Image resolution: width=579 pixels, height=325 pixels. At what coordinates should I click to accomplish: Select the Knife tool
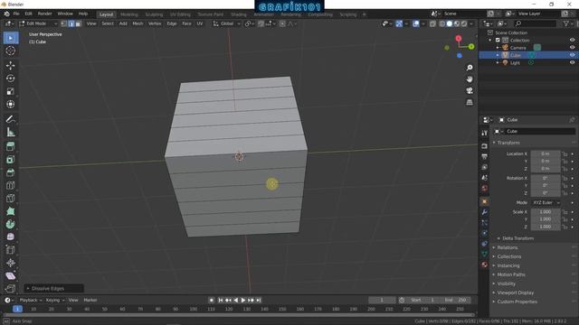(x=11, y=199)
